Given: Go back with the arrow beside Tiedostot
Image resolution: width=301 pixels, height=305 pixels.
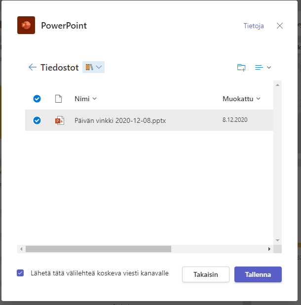Looking at the screenshot, I should coord(33,67).
